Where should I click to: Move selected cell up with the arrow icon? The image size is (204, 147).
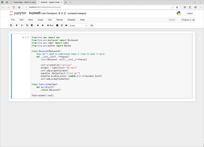38,25
